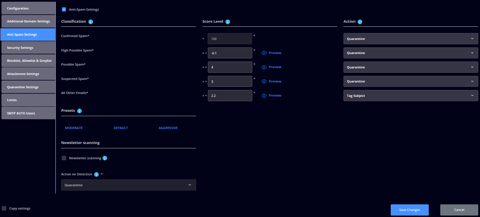The width and height of the screenshot is (480, 217).
Task: Click Preview link for Suspected Spam
Action: (x=275, y=81)
